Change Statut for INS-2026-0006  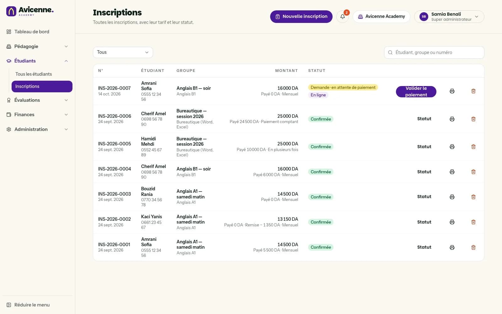(x=424, y=119)
